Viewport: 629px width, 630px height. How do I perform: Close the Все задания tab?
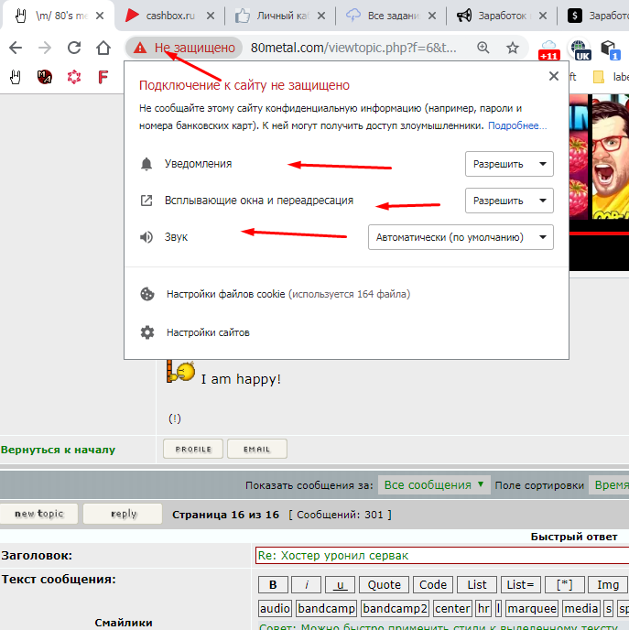[432, 16]
